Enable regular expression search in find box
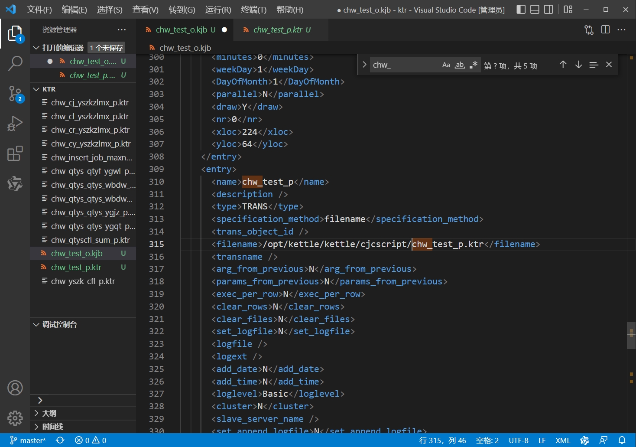This screenshot has width=636, height=447. tap(474, 65)
